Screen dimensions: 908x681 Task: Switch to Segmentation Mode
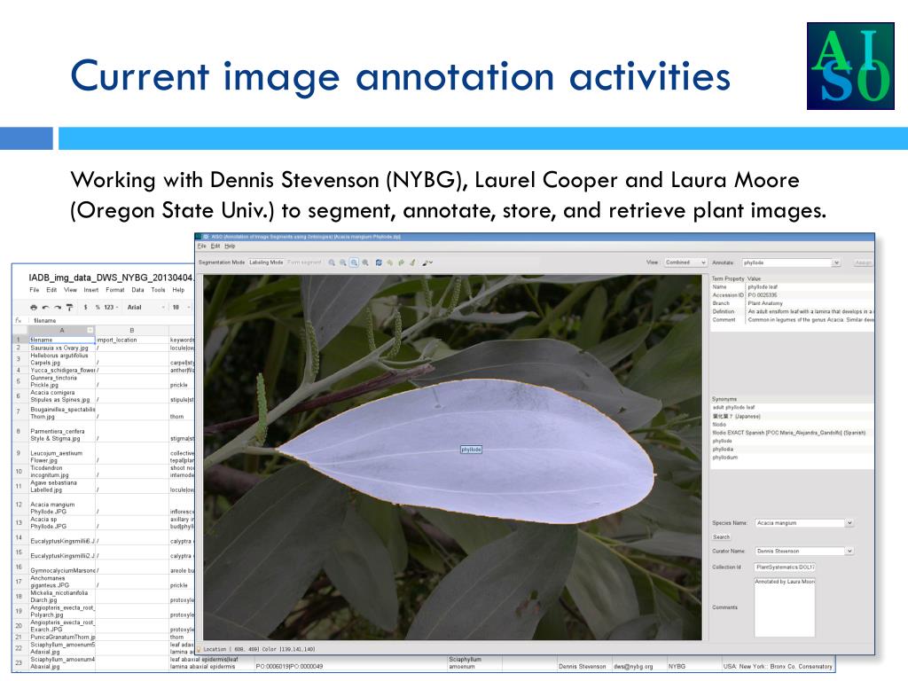tap(222, 262)
